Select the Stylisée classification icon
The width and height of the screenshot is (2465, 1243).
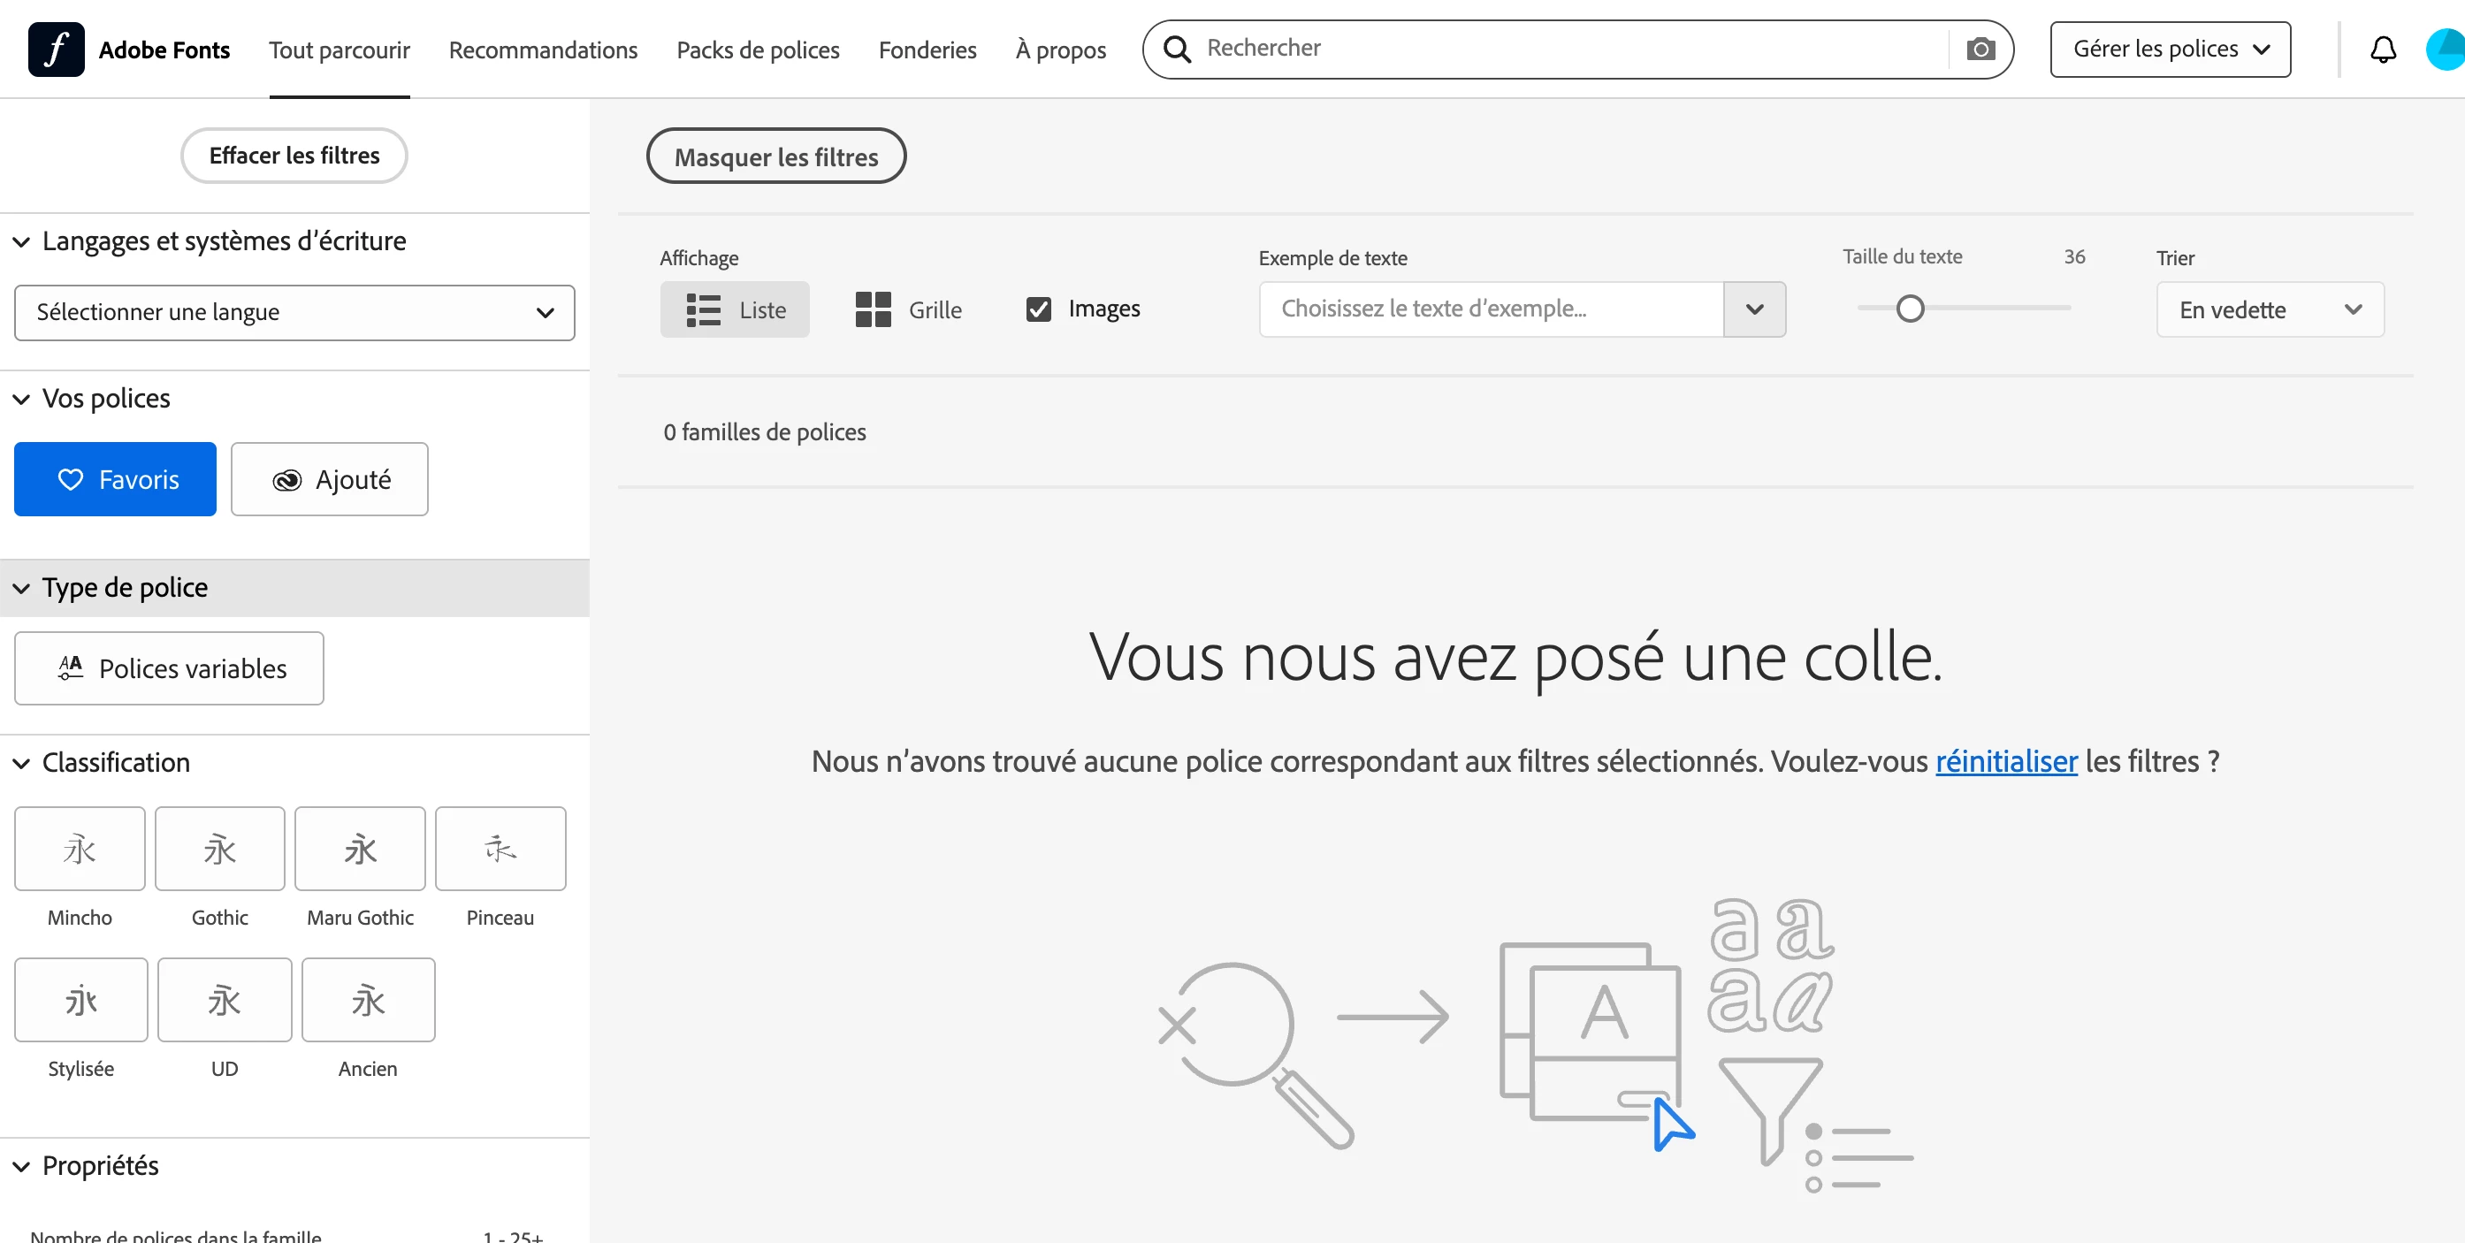click(80, 1000)
